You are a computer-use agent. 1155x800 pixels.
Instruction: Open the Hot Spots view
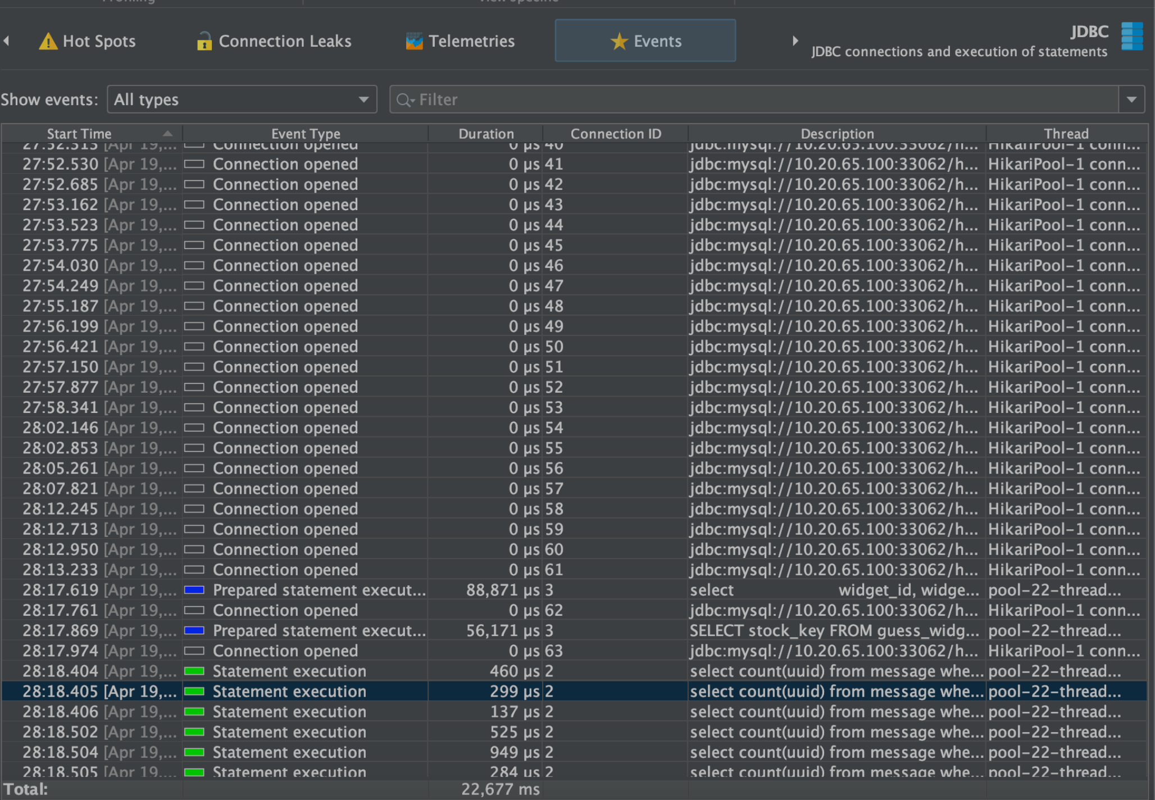(87, 41)
